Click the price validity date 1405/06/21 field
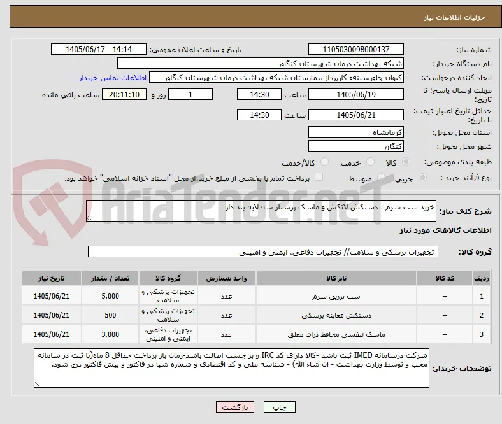This screenshot has width=502, height=424. pyautogui.click(x=356, y=115)
